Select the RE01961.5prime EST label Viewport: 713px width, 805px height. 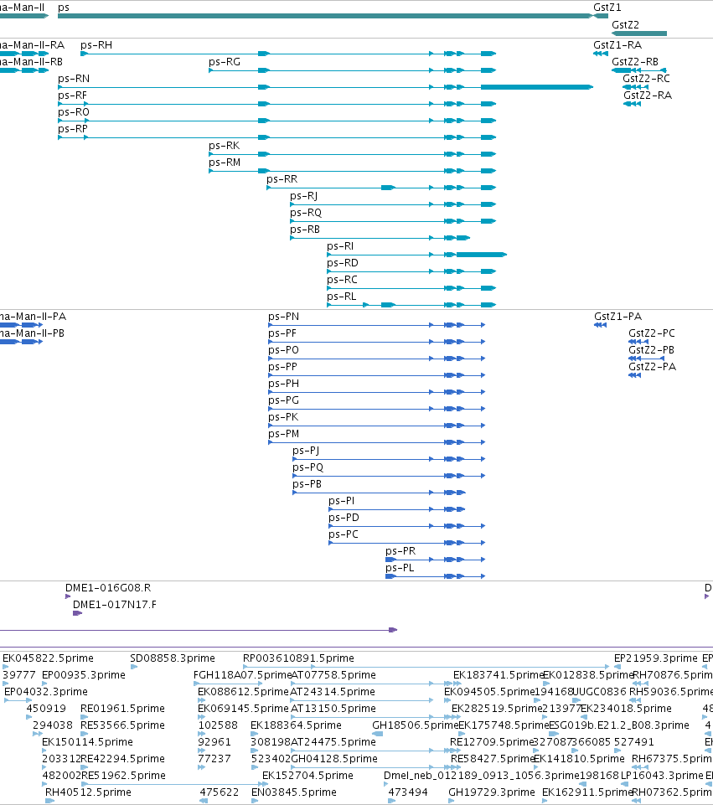click(122, 709)
